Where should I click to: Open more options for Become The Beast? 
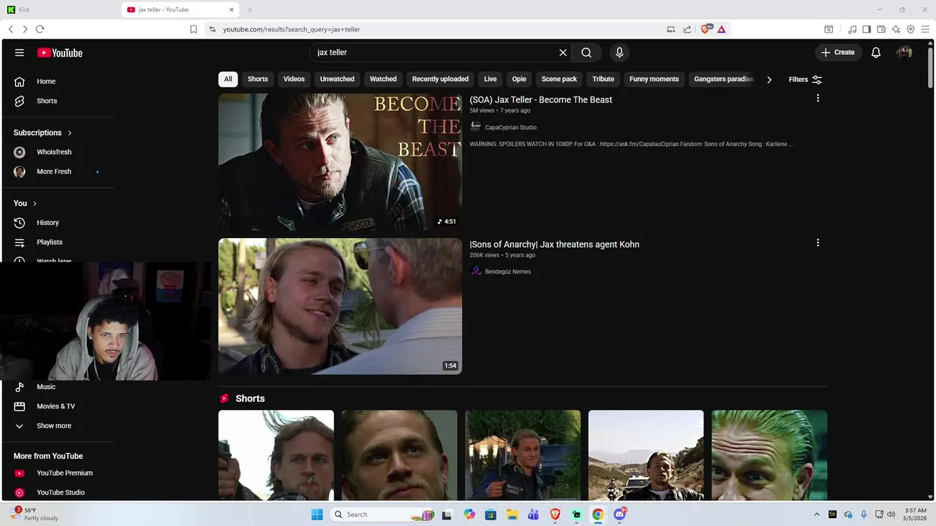point(818,98)
